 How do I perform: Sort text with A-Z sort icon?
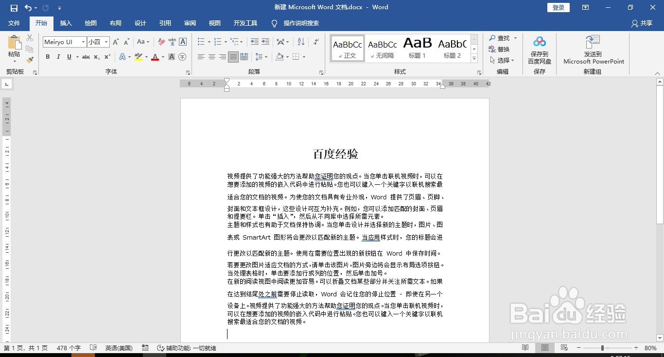point(301,42)
